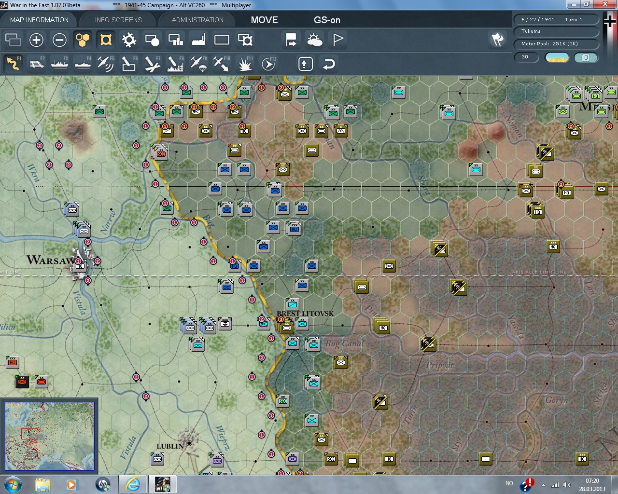Toggle the enemy hexes overlay button

click(x=106, y=40)
